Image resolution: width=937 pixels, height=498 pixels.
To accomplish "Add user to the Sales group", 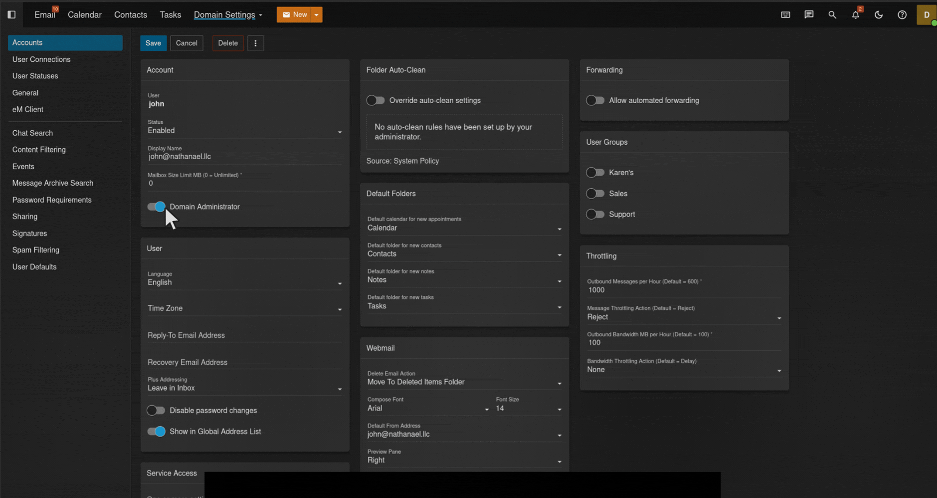I will coord(595,194).
